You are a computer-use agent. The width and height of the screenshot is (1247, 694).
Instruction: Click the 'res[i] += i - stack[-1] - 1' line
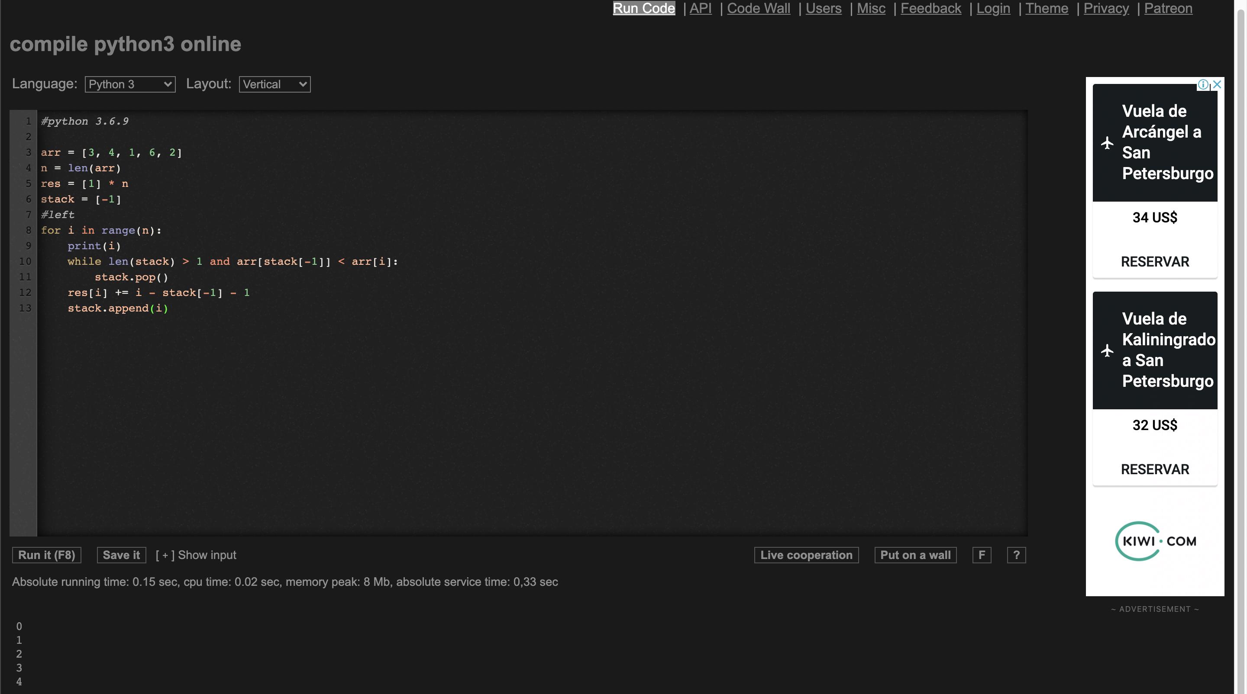159,292
